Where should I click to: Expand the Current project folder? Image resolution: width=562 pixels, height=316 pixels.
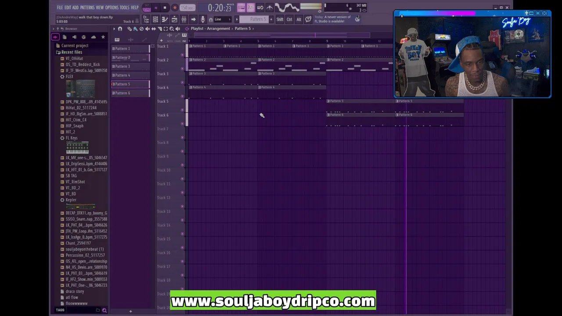72,46
